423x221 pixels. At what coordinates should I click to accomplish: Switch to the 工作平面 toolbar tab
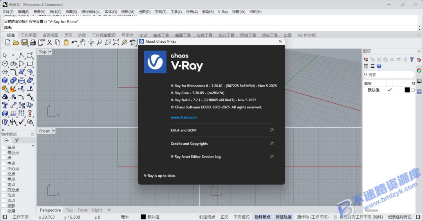coord(29,35)
